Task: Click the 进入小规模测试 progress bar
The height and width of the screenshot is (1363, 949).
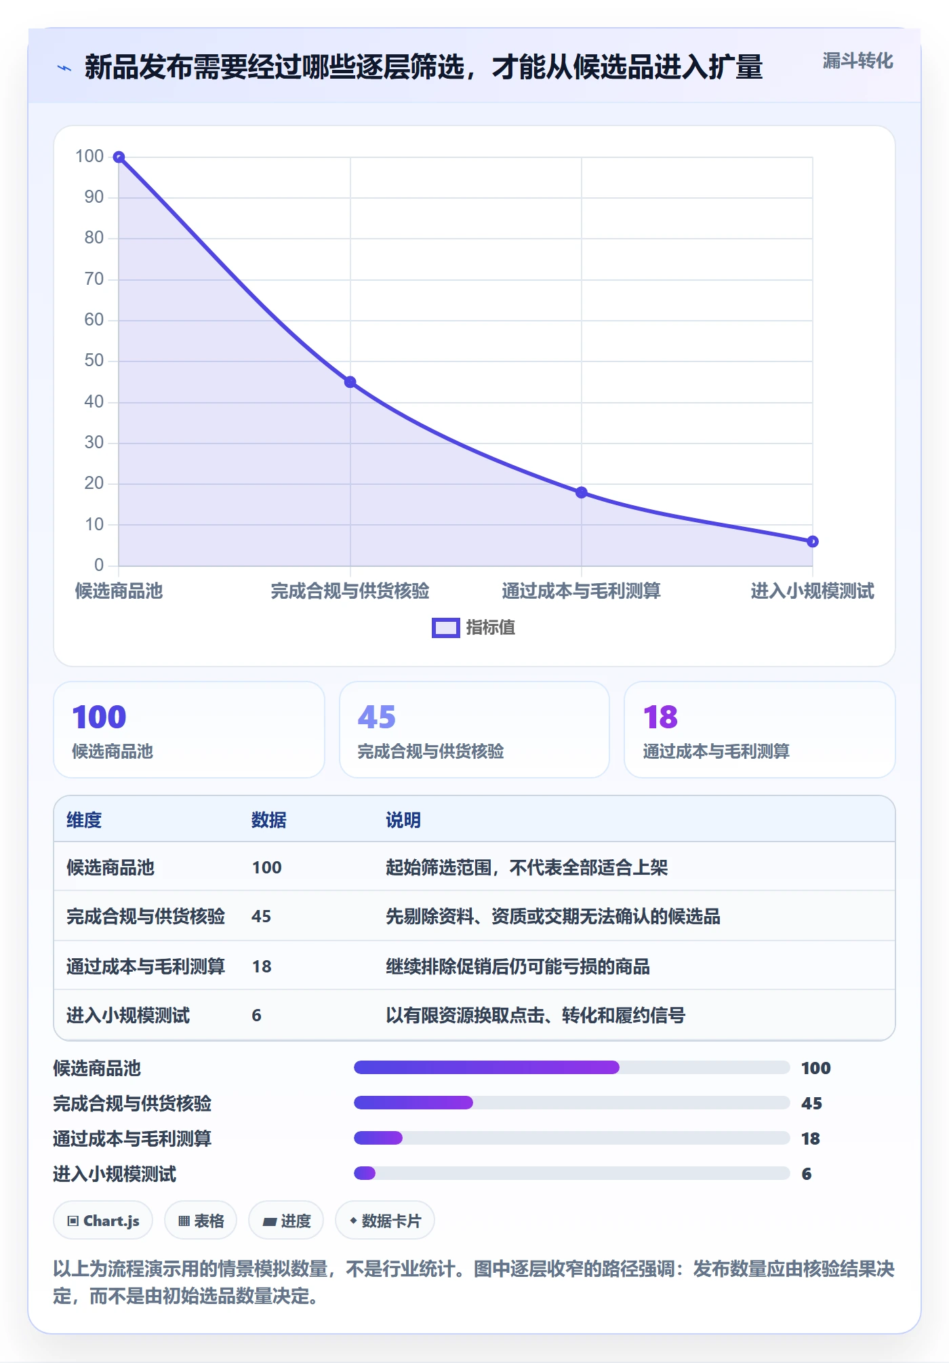Action: point(571,1173)
